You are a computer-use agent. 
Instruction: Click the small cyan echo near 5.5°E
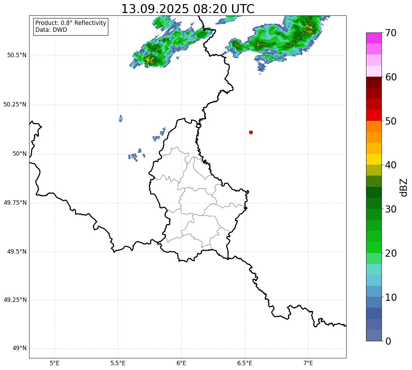coord(121,118)
